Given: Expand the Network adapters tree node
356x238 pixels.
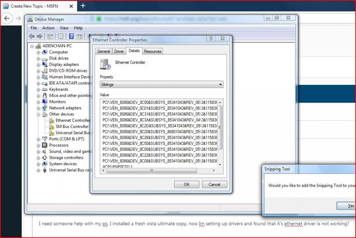Looking at the screenshot, I should point(38,108).
